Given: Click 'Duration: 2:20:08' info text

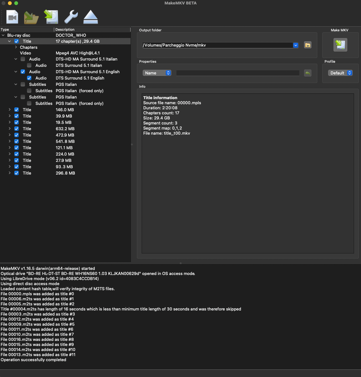Looking at the screenshot, I should [160, 108].
